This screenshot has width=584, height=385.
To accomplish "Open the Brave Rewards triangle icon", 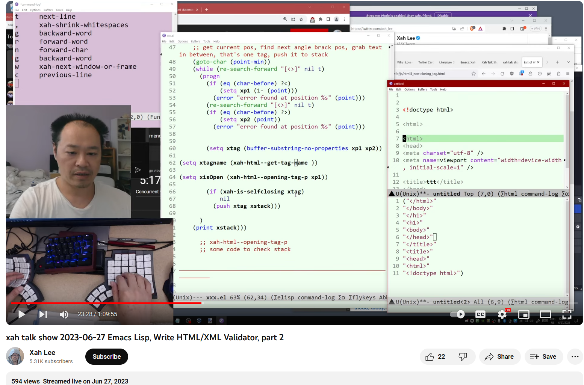I will tap(480, 29).
